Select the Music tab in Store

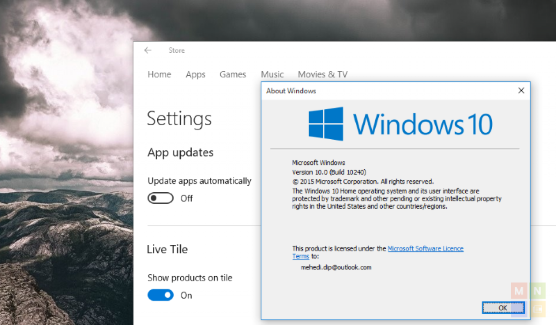tap(272, 74)
